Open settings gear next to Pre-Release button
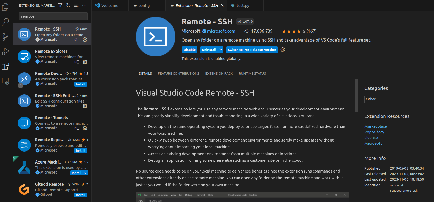 283,50
